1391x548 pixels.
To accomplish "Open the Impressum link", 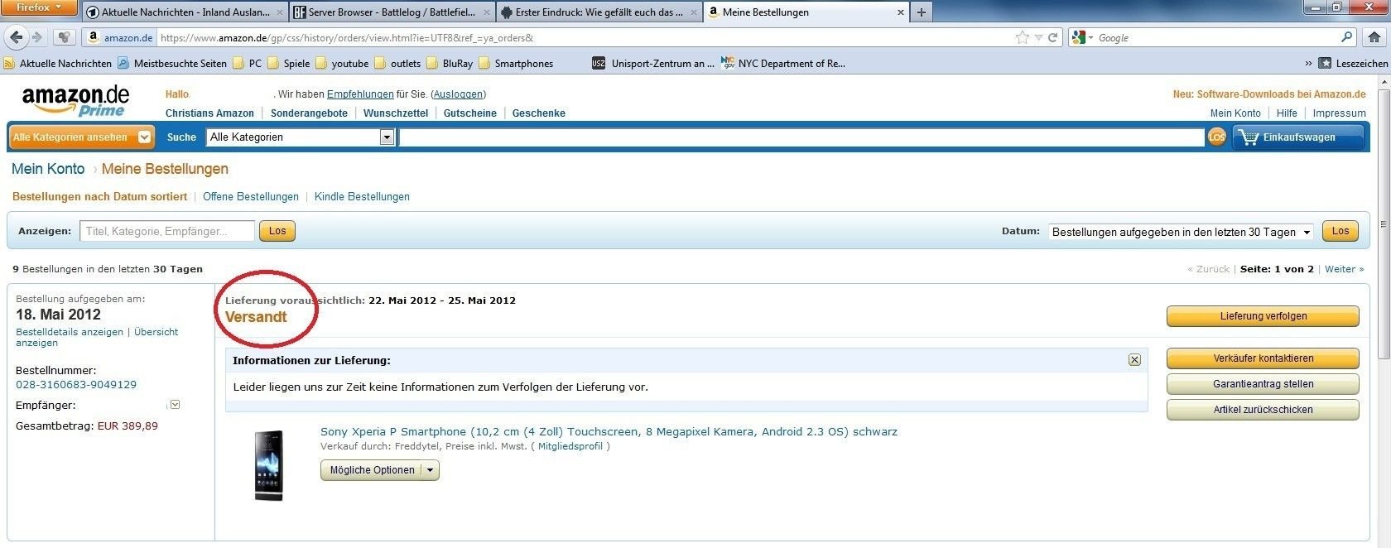I will [1339, 113].
